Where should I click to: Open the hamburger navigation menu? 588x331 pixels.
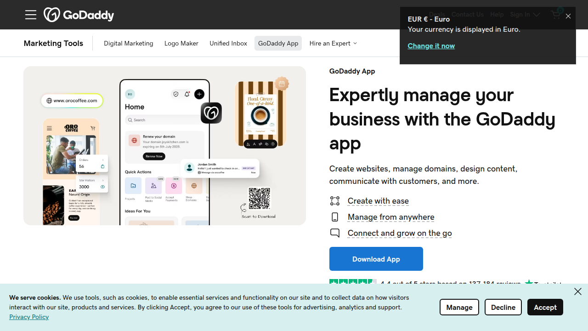pyautogui.click(x=31, y=15)
